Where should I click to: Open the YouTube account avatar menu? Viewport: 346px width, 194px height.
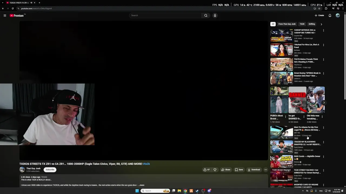tap(338, 15)
